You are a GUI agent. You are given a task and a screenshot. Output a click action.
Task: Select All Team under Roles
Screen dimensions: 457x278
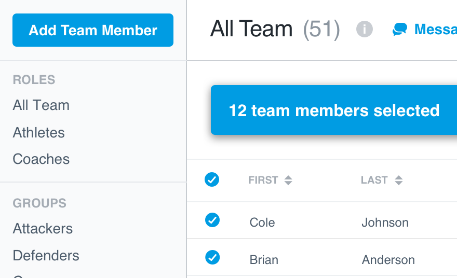[41, 105]
